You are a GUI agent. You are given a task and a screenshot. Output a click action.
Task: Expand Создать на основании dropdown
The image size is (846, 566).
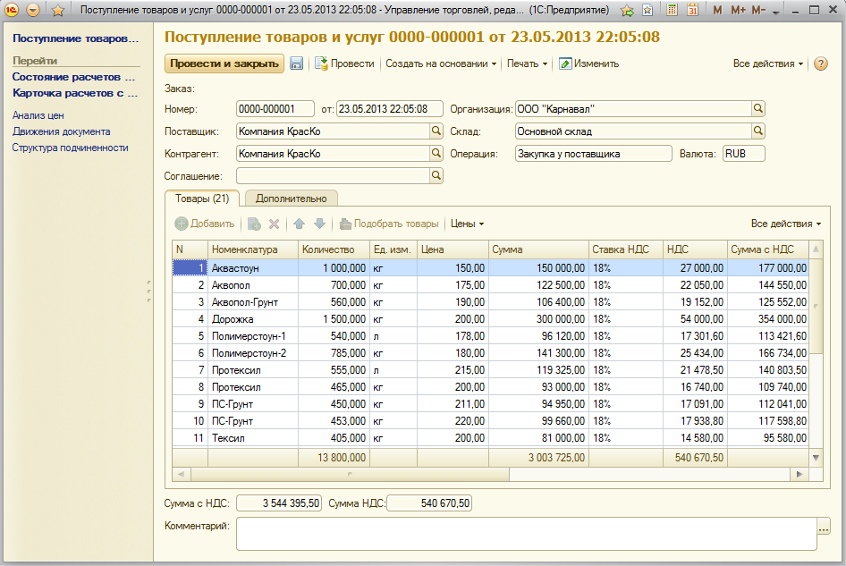pyautogui.click(x=441, y=63)
